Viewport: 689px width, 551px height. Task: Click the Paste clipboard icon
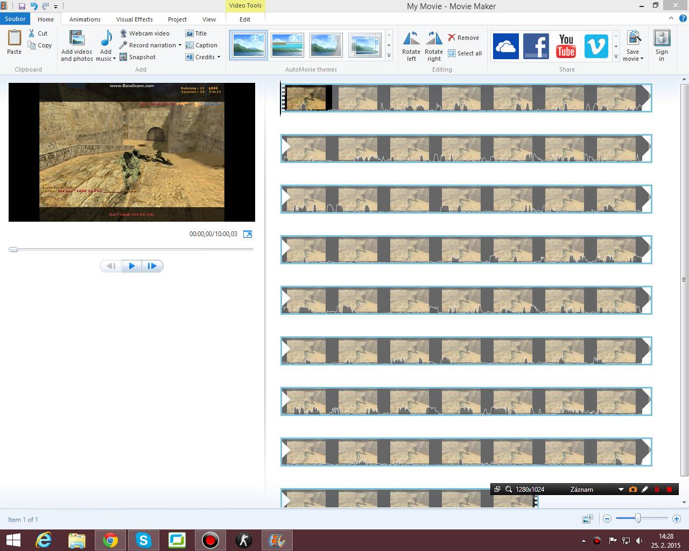point(15,38)
